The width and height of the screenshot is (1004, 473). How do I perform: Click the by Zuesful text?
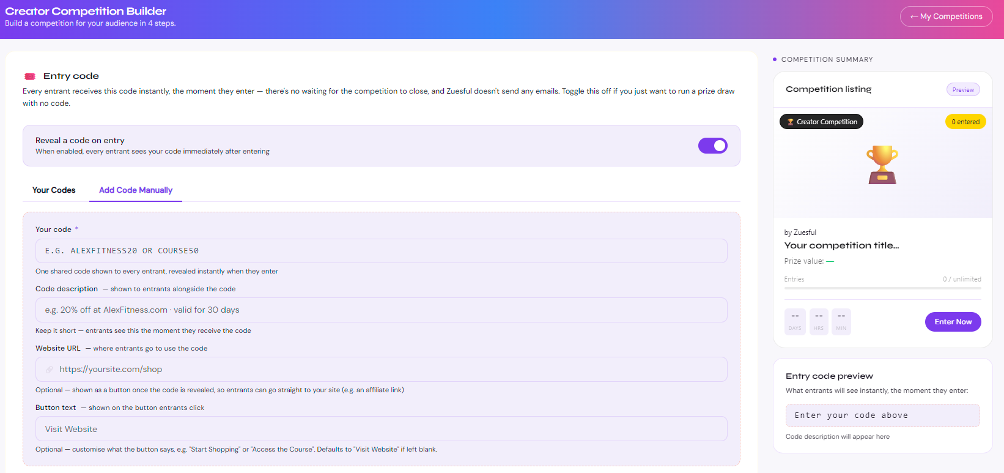[x=800, y=233]
